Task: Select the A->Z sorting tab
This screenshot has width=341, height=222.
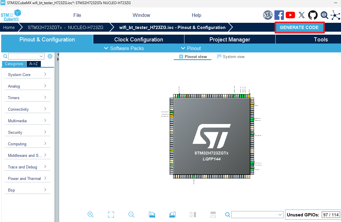Action: point(34,64)
